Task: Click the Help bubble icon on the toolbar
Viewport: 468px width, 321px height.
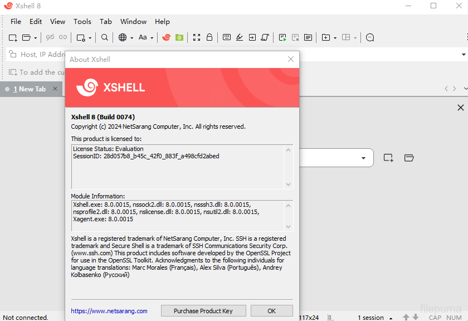Action: pyautogui.click(x=369, y=37)
